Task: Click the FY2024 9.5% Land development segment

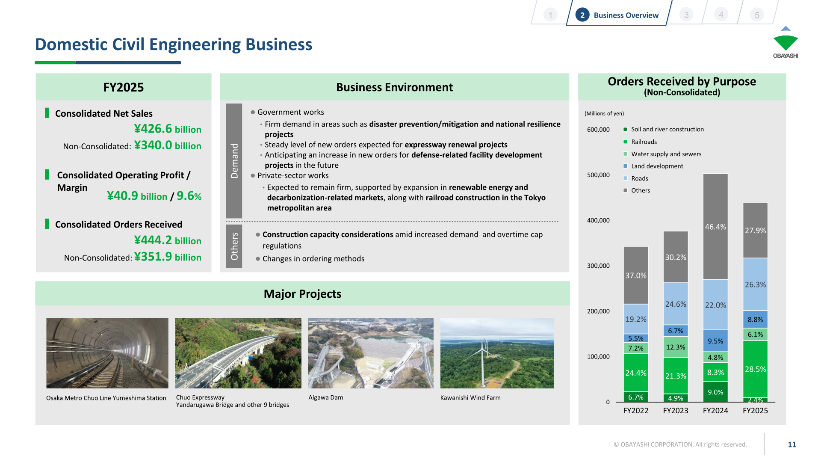Action: (715, 341)
